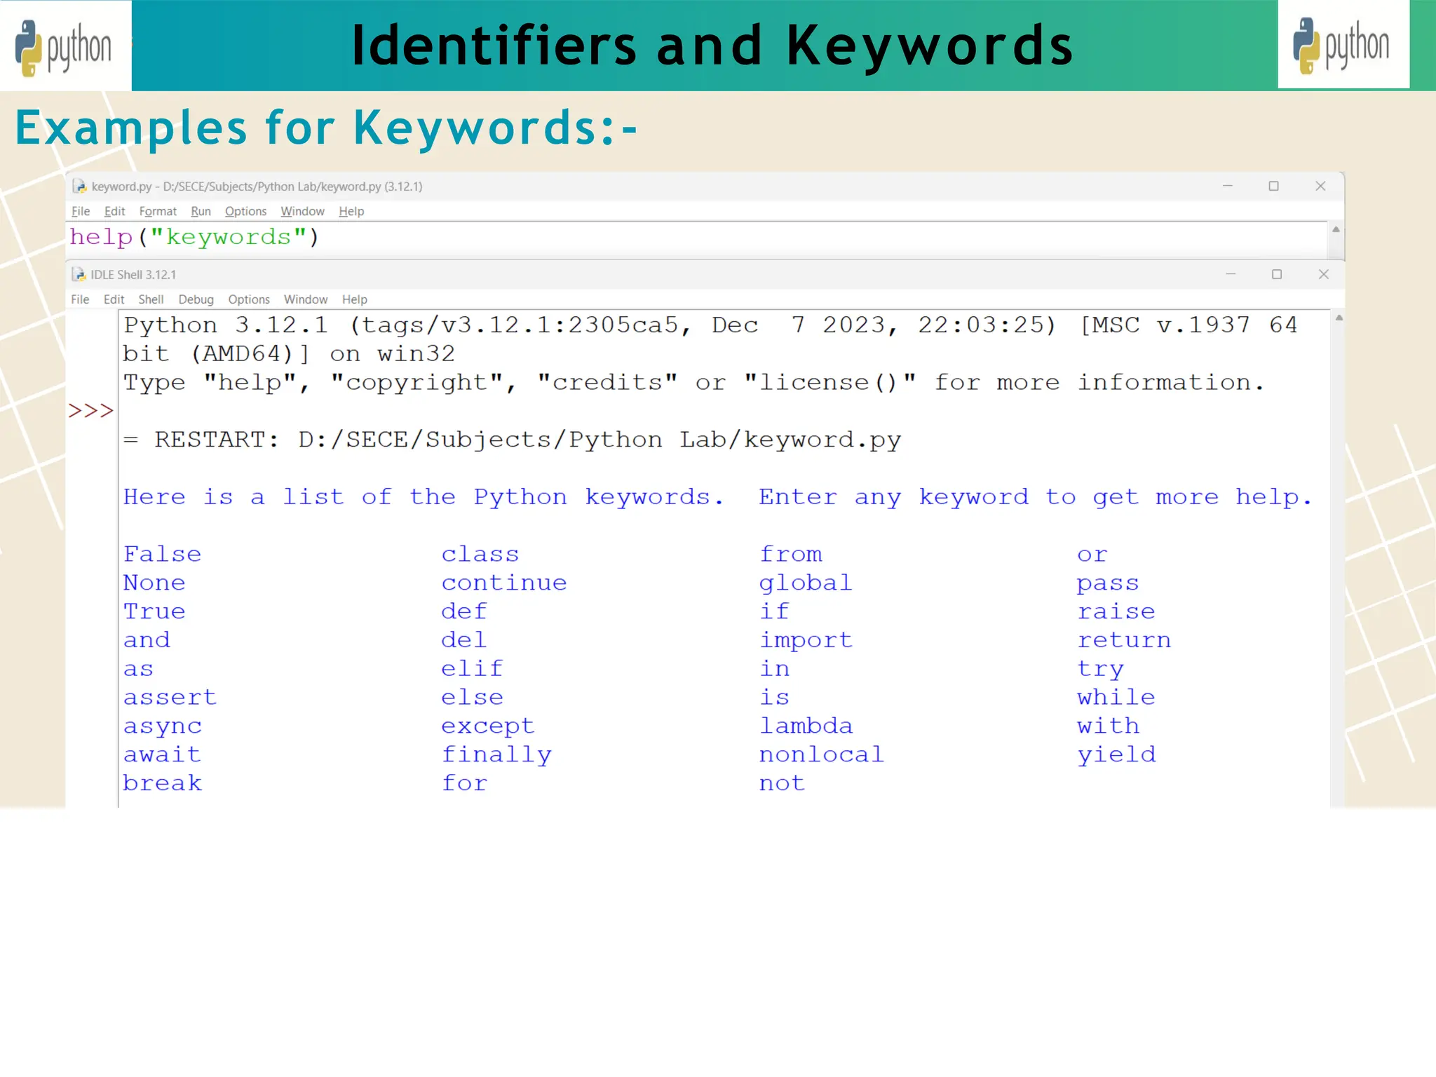The image size is (1436, 1077).
Task: Open the editor's File menu
Action: tap(81, 211)
